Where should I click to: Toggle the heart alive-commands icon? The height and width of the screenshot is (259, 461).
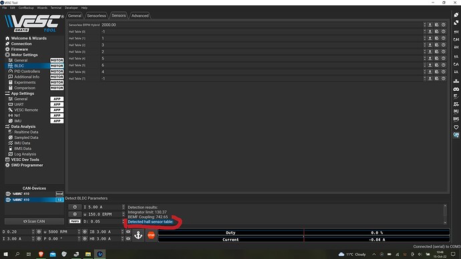tap(456, 127)
